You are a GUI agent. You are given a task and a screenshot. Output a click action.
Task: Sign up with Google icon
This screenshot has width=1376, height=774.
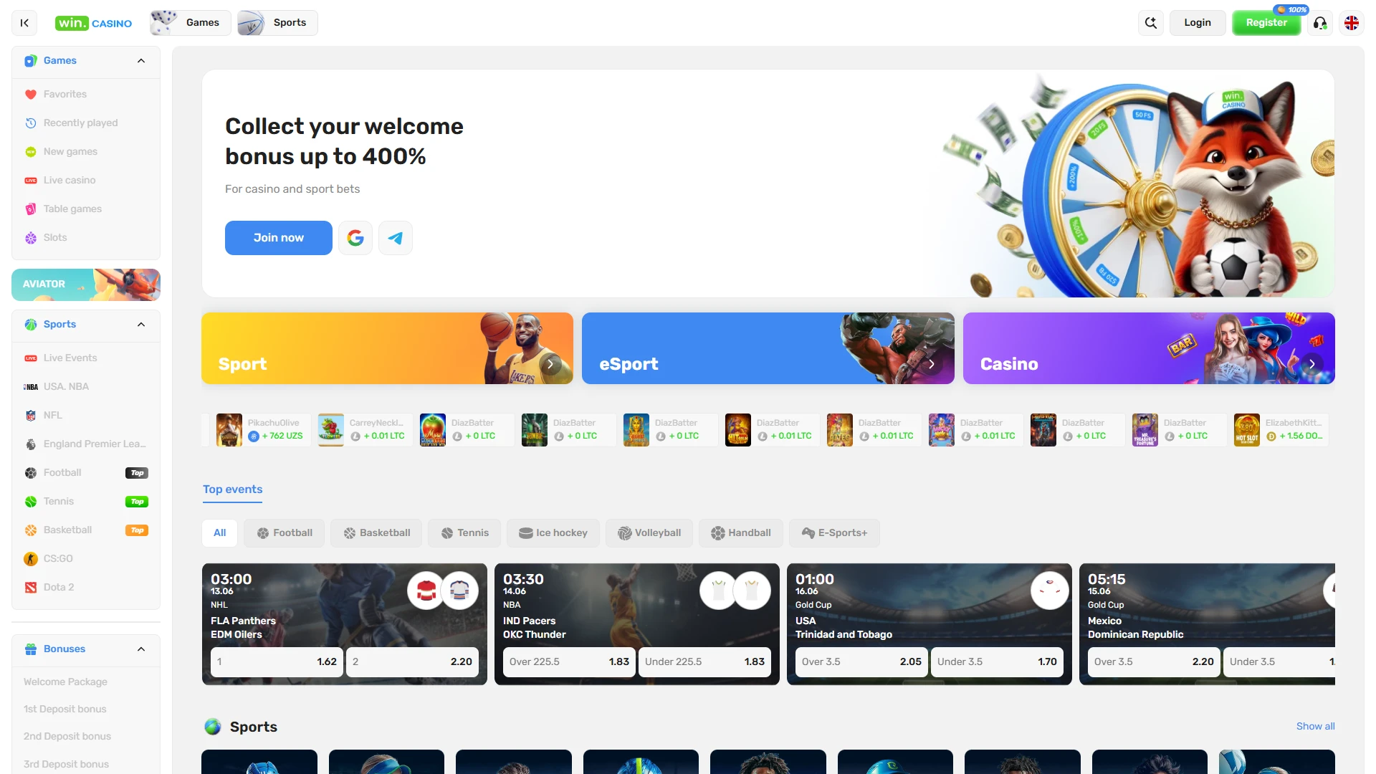tap(355, 238)
